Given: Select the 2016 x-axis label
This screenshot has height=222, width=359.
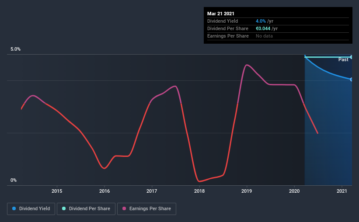Looking at the screenshot, I should point(105,191).
